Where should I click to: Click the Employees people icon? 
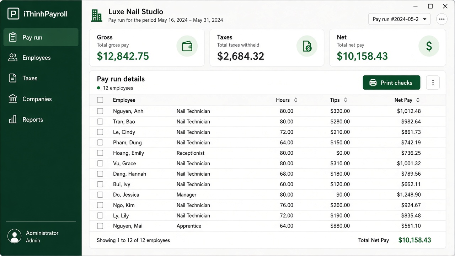[13, 58]
